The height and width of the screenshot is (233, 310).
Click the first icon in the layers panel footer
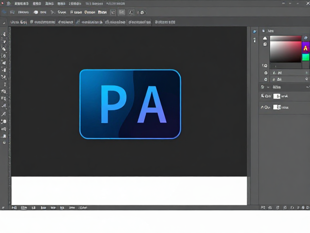(x=263, y=207)
